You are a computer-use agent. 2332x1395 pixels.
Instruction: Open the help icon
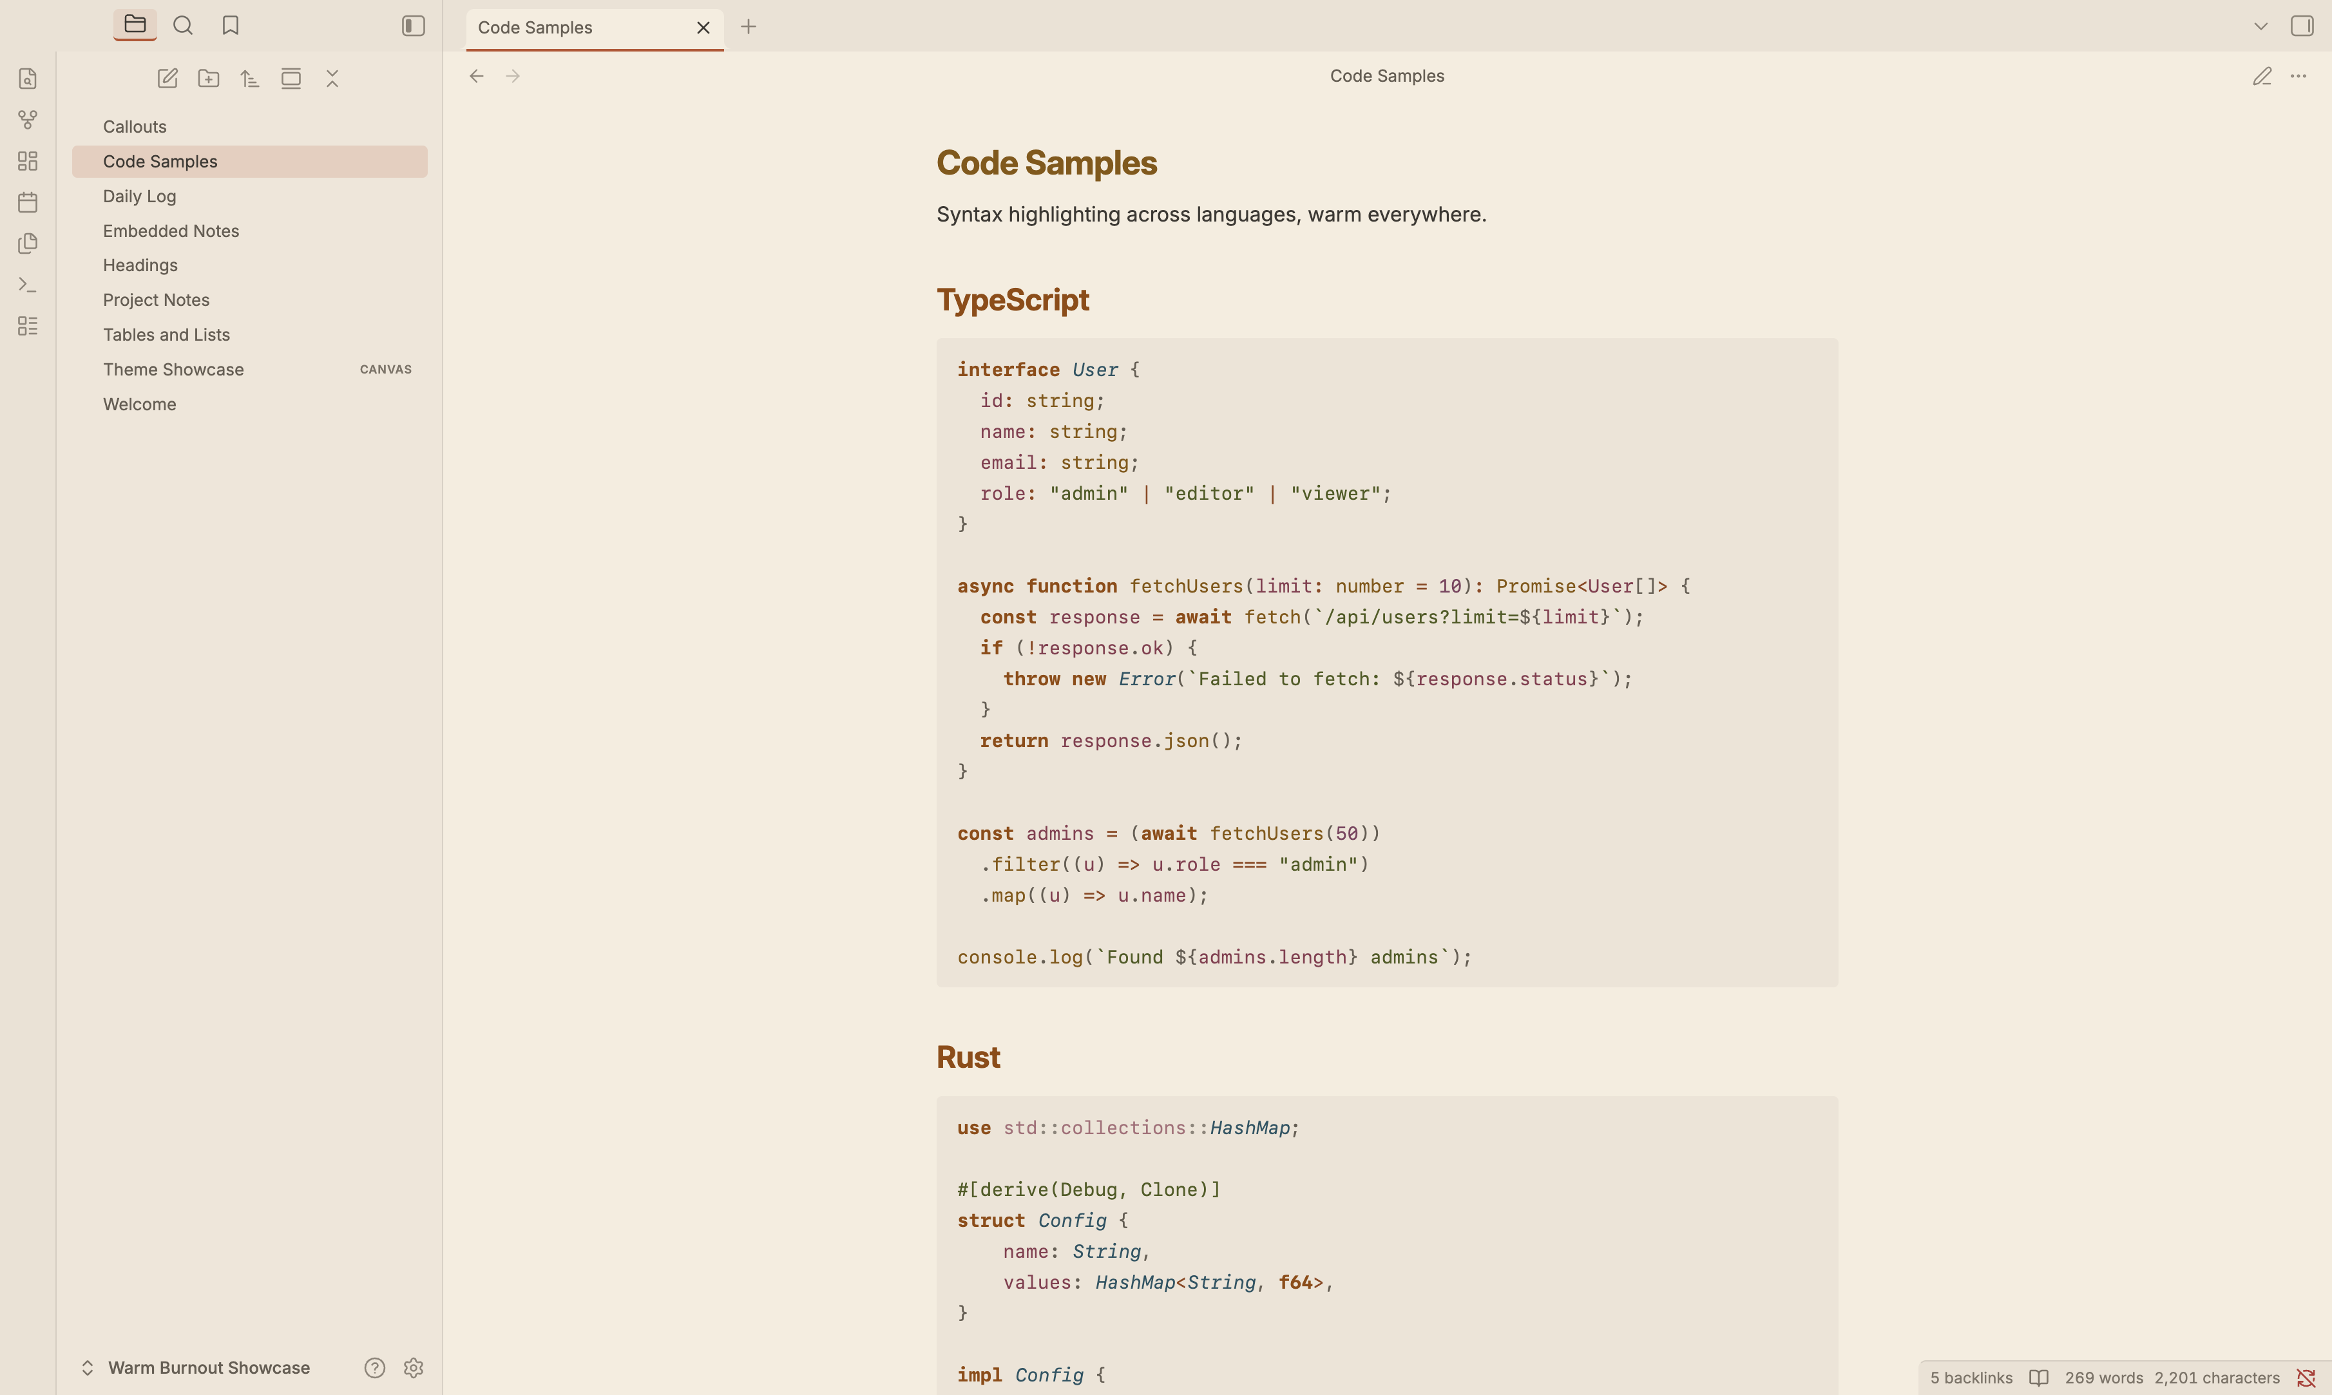coord(375,1368)
